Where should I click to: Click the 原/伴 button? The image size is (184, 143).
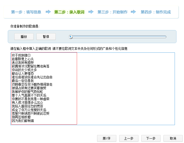[x=107, y=138]
